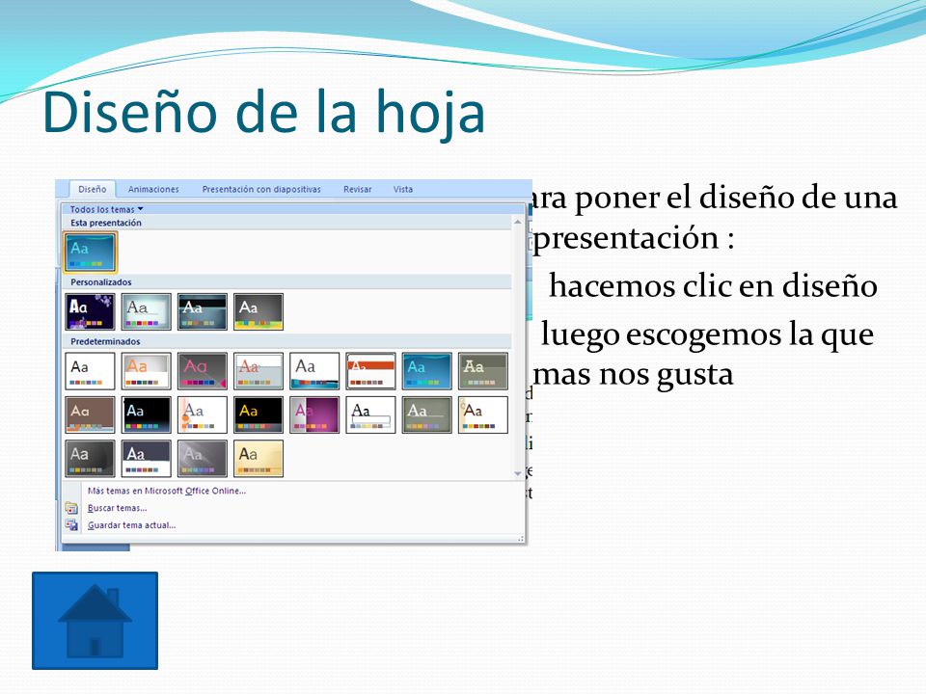
Task: Apply black theme with white Aa in second row
Action: pos(147,414)
